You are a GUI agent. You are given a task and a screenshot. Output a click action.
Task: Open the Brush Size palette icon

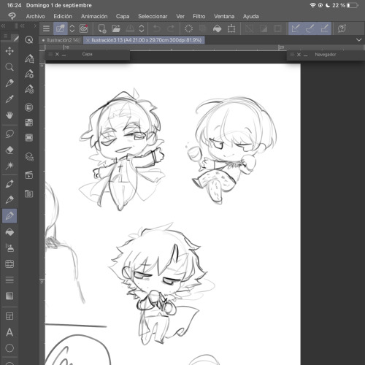click(x=29, y=89)
